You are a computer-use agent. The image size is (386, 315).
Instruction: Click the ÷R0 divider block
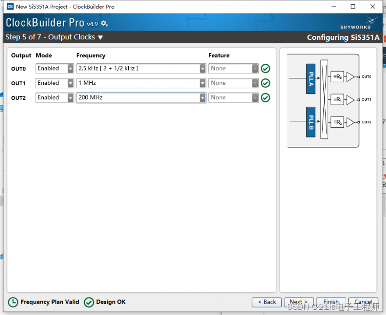tap(337, 77)
